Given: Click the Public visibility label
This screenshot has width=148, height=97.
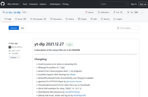Looking at the screenshot, I should pyautogui.click(x=24, y=12).
